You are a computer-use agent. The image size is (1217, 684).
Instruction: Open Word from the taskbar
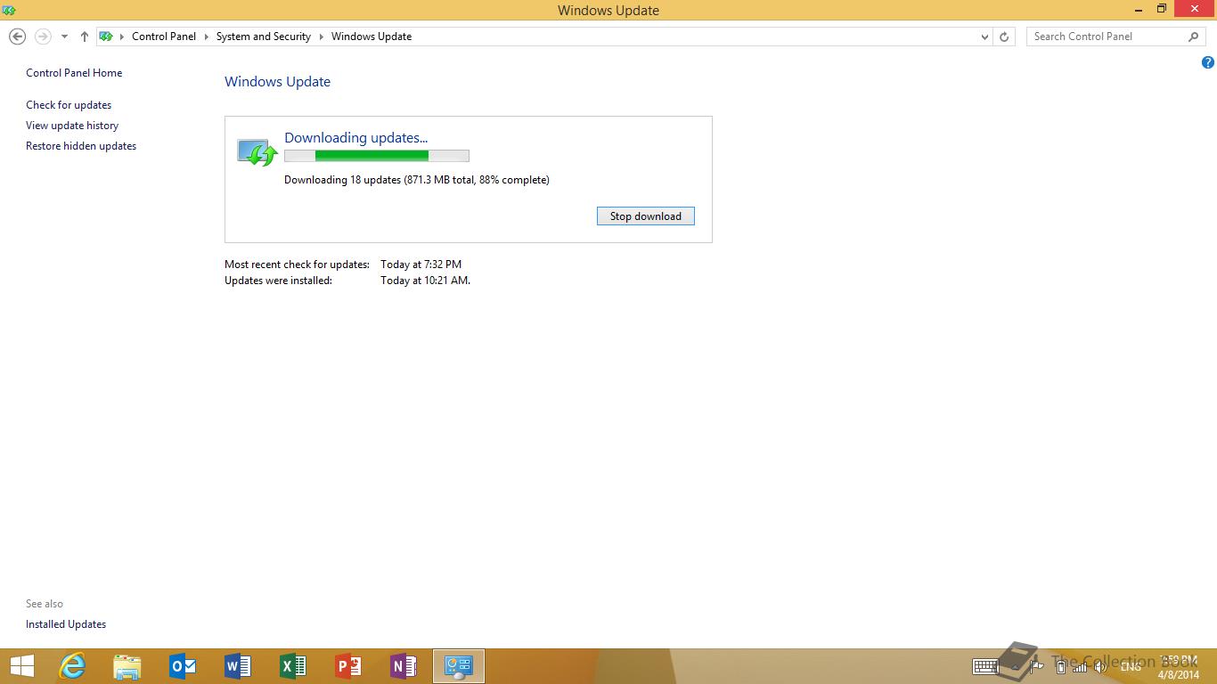coord(238,666)
